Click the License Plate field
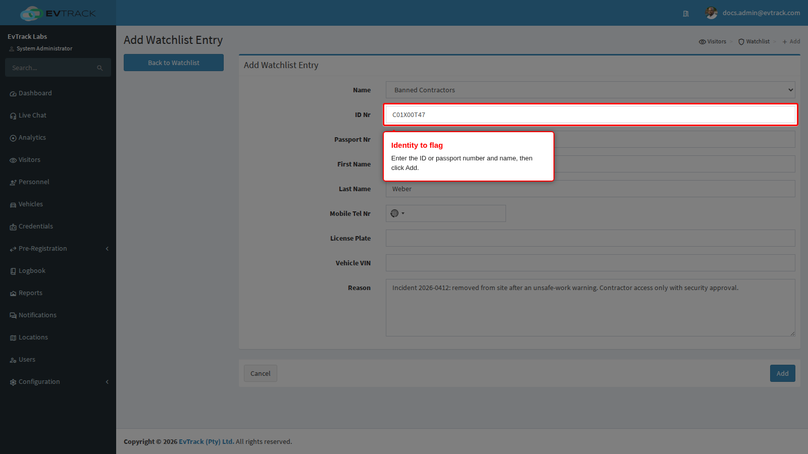 pos(590,238)
